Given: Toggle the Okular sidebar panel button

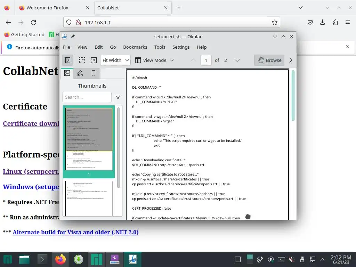Looking at the screenshot, I should (67, 60).
